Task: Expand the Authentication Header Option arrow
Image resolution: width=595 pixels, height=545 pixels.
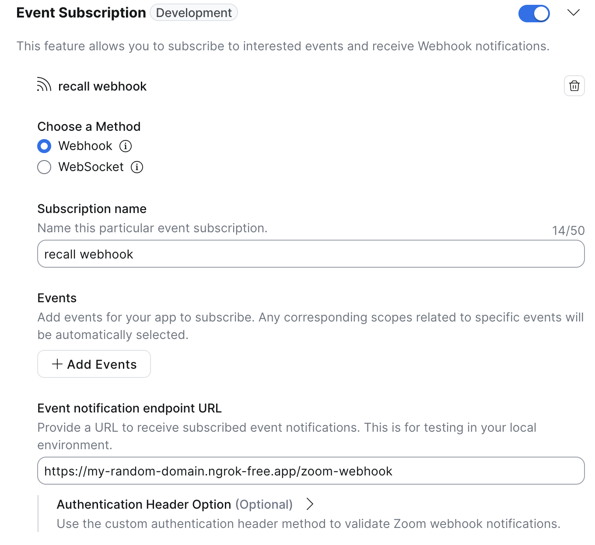Action: tap(310, 504)
